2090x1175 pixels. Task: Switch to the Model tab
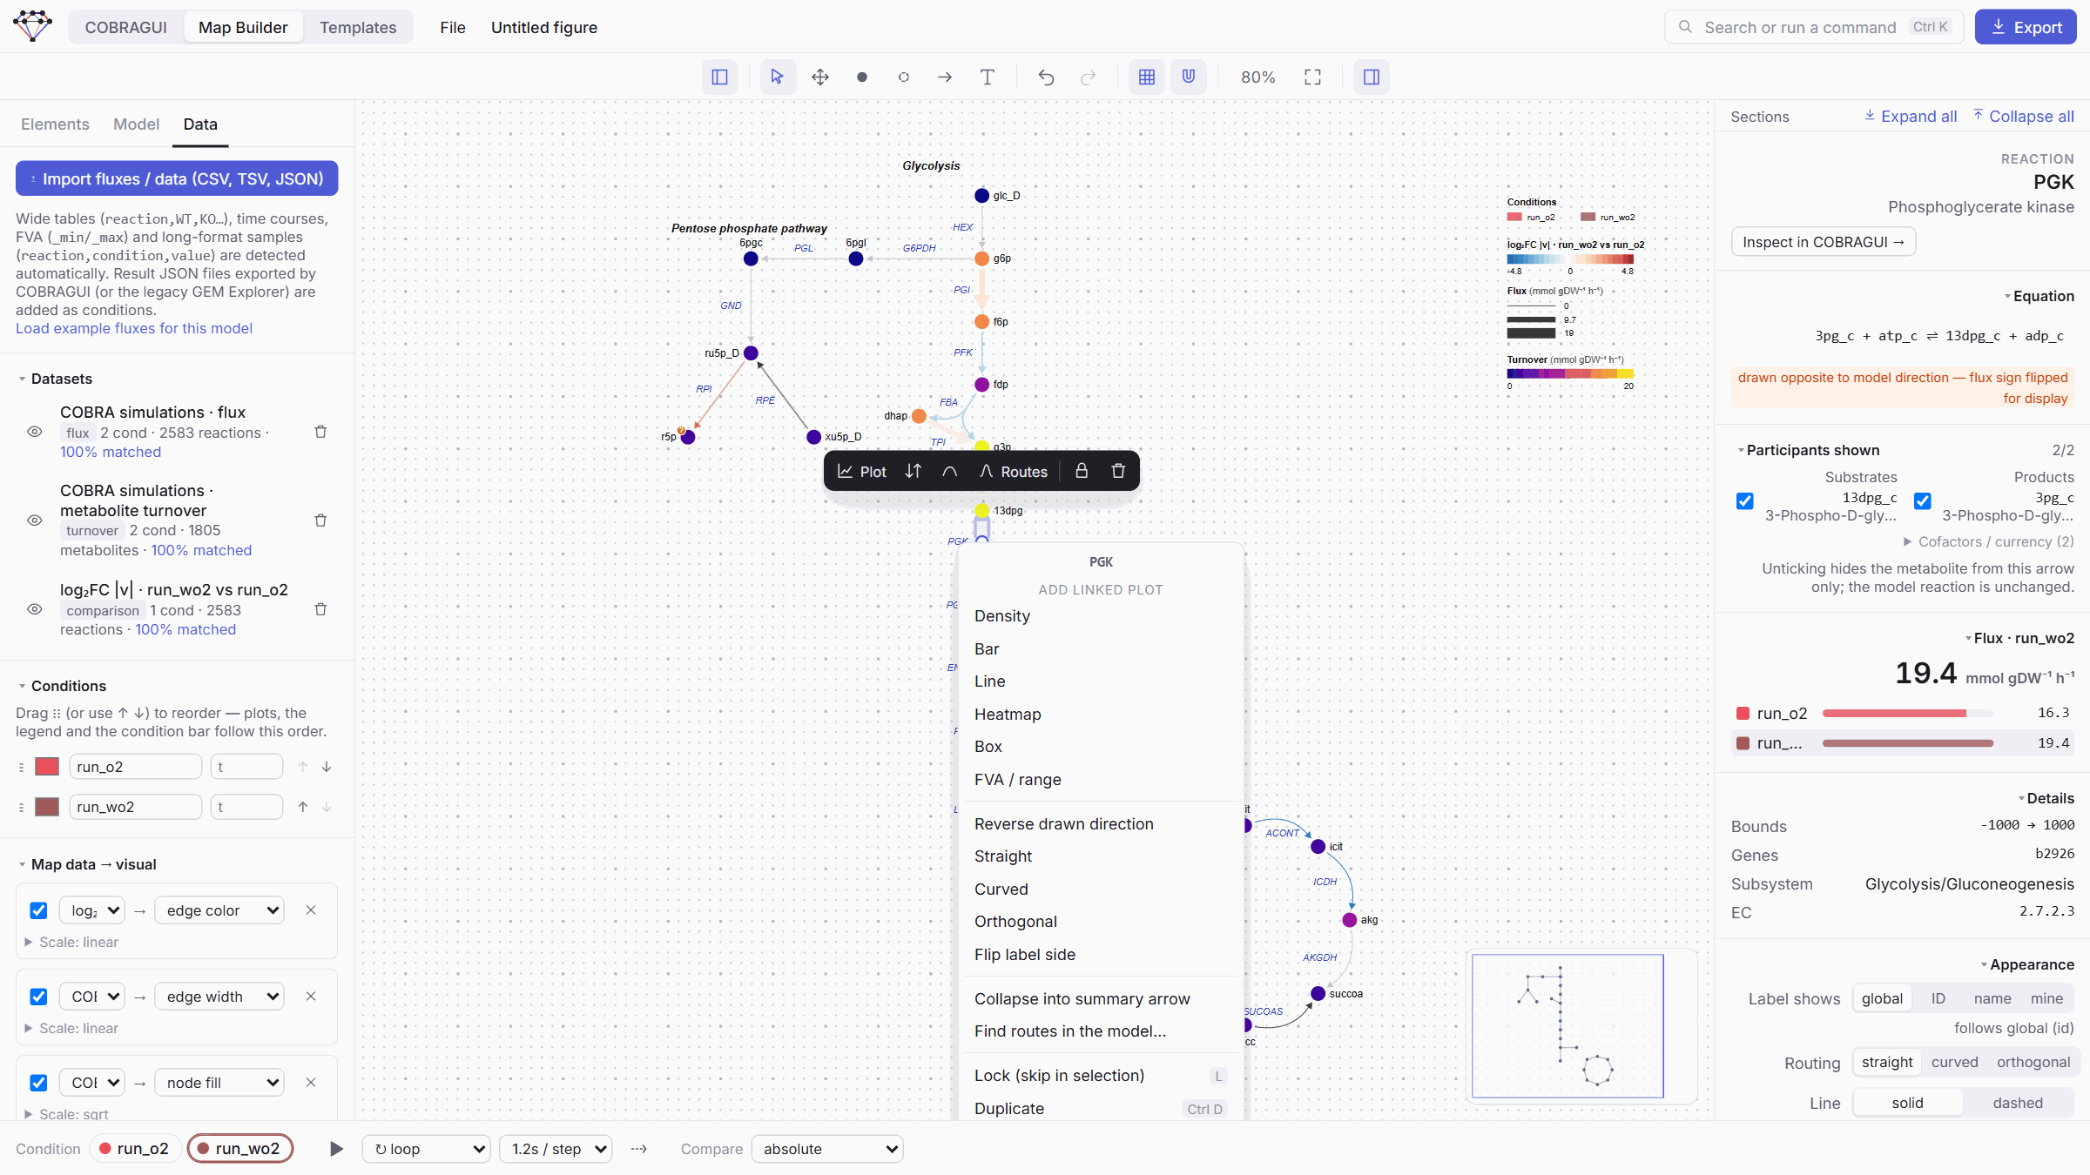point(136,124)
